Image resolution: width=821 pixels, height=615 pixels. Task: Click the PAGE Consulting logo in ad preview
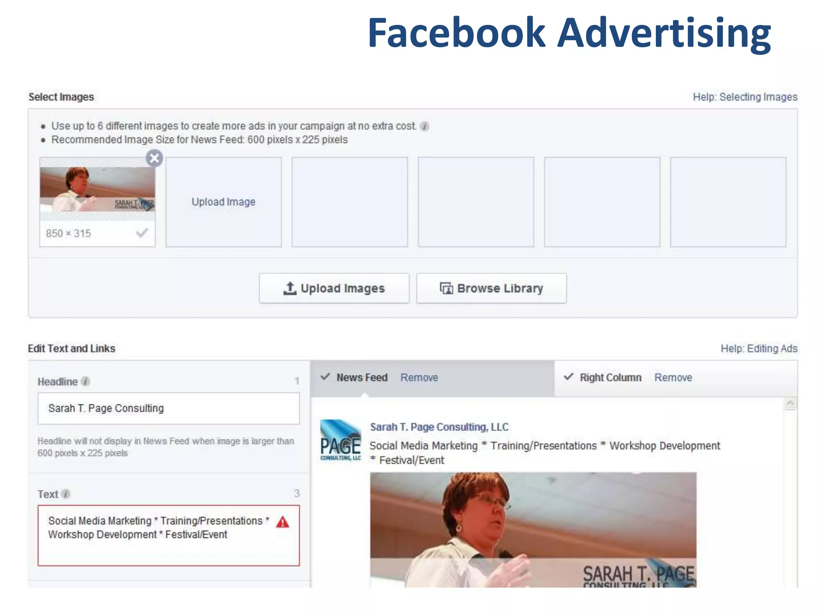[x=340, y=440]
